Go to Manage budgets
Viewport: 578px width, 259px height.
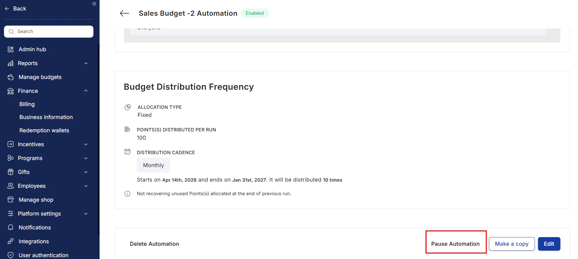click(x=40, y=77)
